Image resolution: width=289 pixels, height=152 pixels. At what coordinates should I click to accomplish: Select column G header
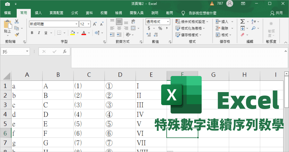pyautogui.click(x=214, y=75)
